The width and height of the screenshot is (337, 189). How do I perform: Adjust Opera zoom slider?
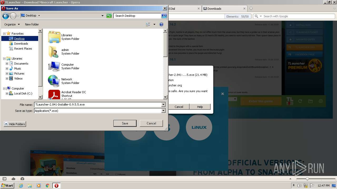tap(307, 179)
